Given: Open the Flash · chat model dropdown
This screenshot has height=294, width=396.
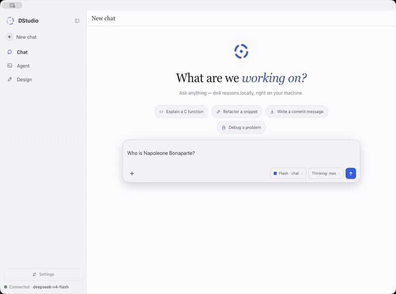Looking at the screenshot, I should 288,174.
